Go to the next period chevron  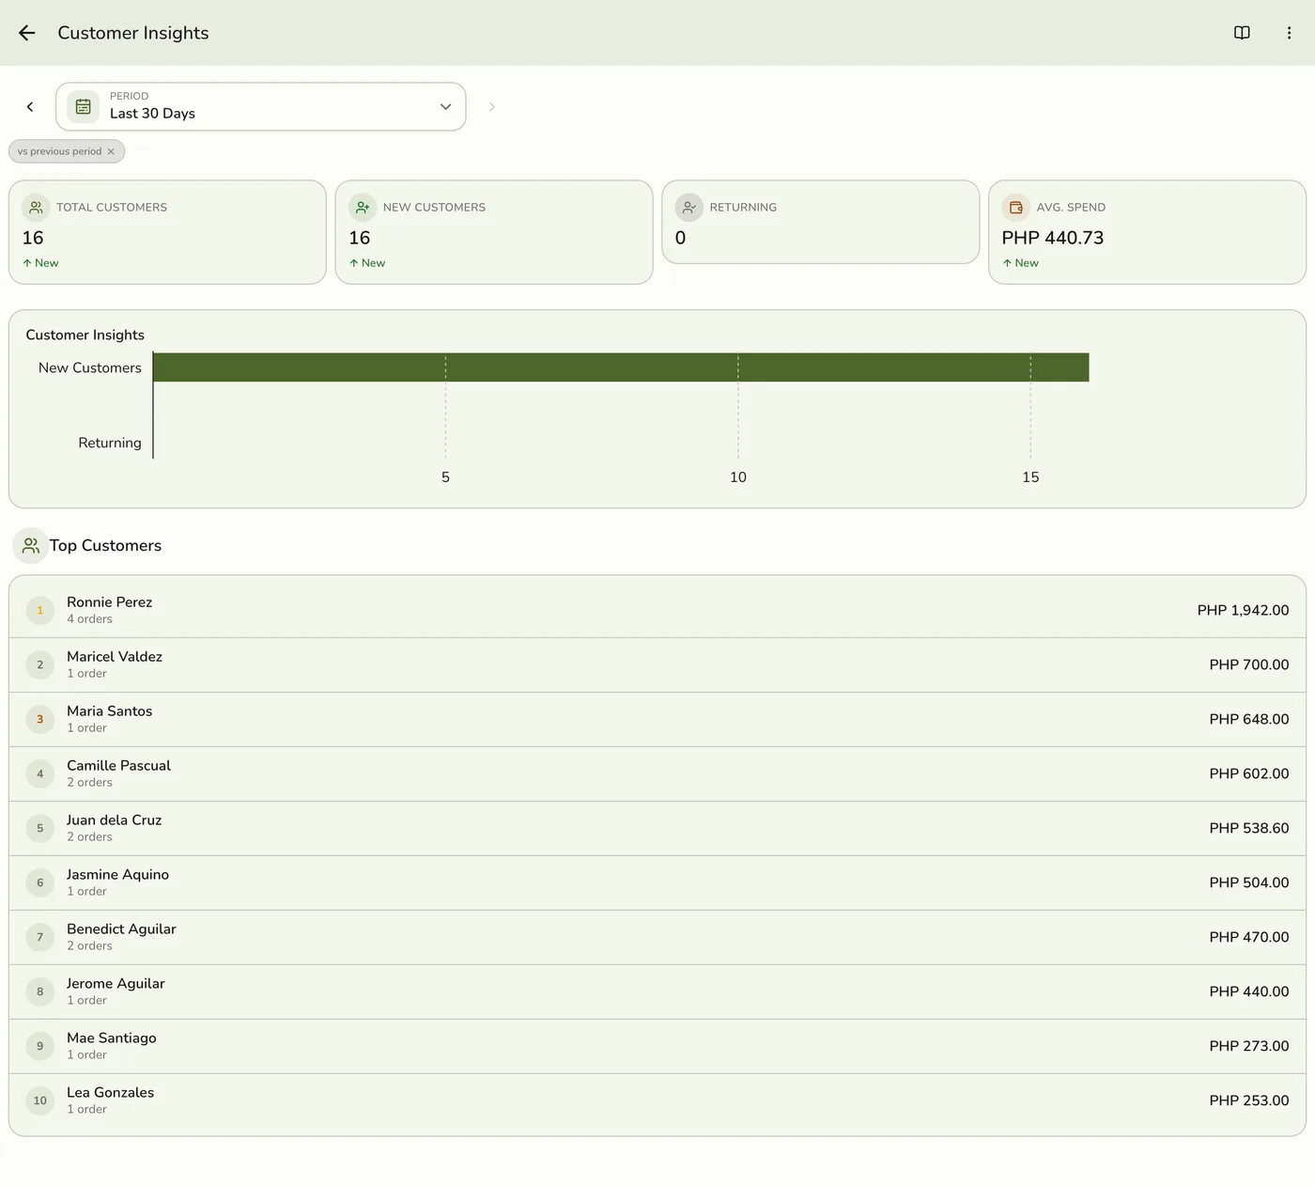pos(491,107)
